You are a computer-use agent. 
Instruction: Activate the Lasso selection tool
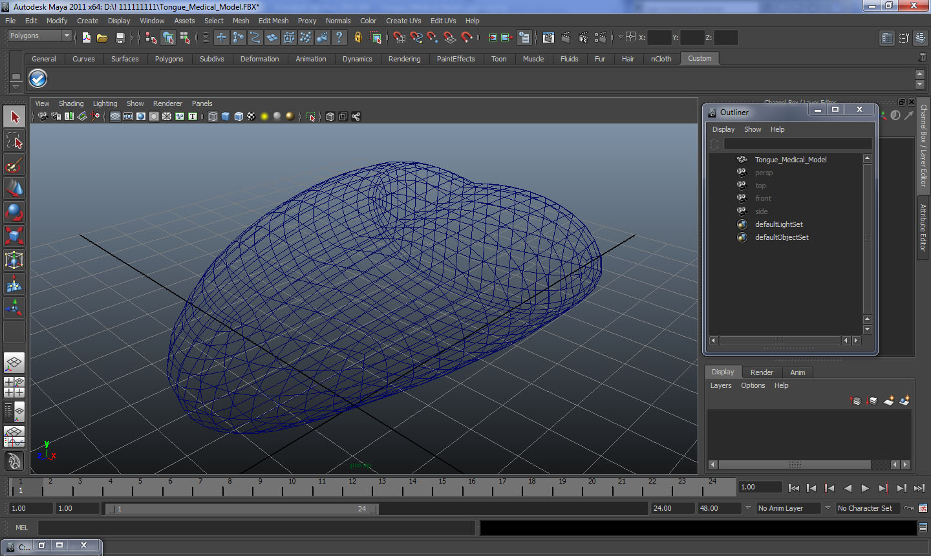click(x=14, y=140)
